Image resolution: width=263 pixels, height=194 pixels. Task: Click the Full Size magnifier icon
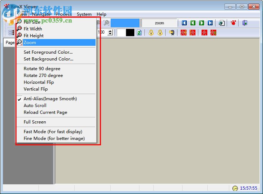(x=19, y=21)
